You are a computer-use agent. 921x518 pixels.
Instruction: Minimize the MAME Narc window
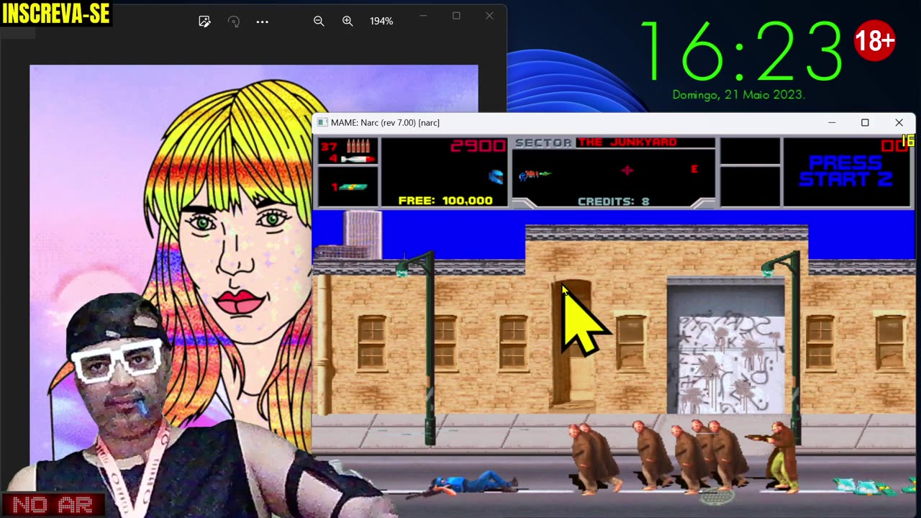coord(832,123)
